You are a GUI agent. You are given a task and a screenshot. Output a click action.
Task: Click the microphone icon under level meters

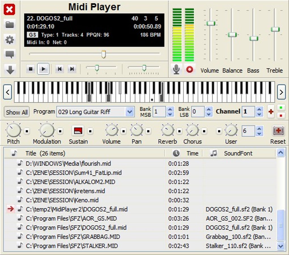(x=177, y=69)
